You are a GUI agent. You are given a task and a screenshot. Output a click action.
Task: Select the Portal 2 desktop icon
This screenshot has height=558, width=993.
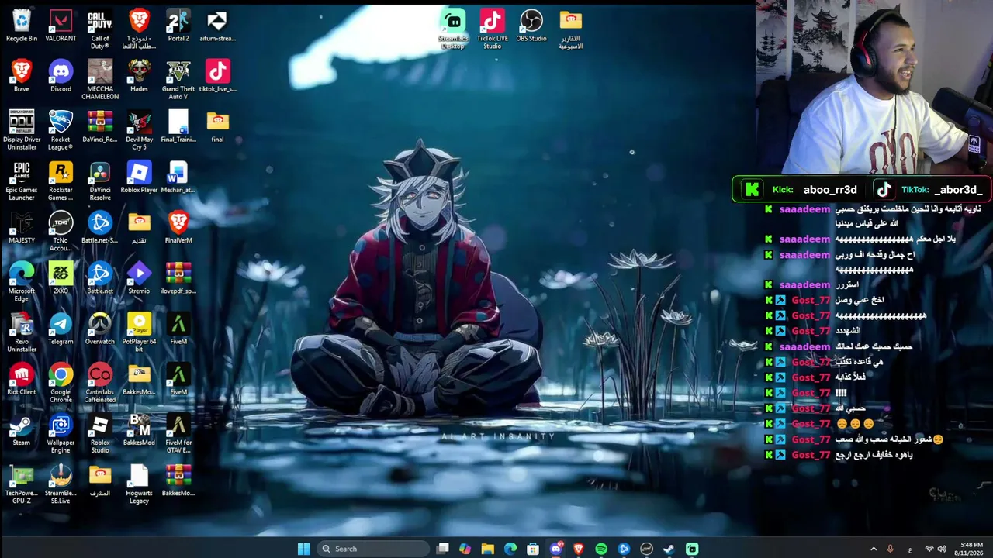point(178,26)
